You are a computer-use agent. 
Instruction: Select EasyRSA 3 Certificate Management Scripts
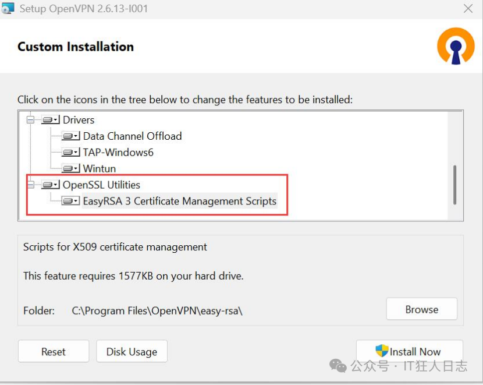click(180, 201)
